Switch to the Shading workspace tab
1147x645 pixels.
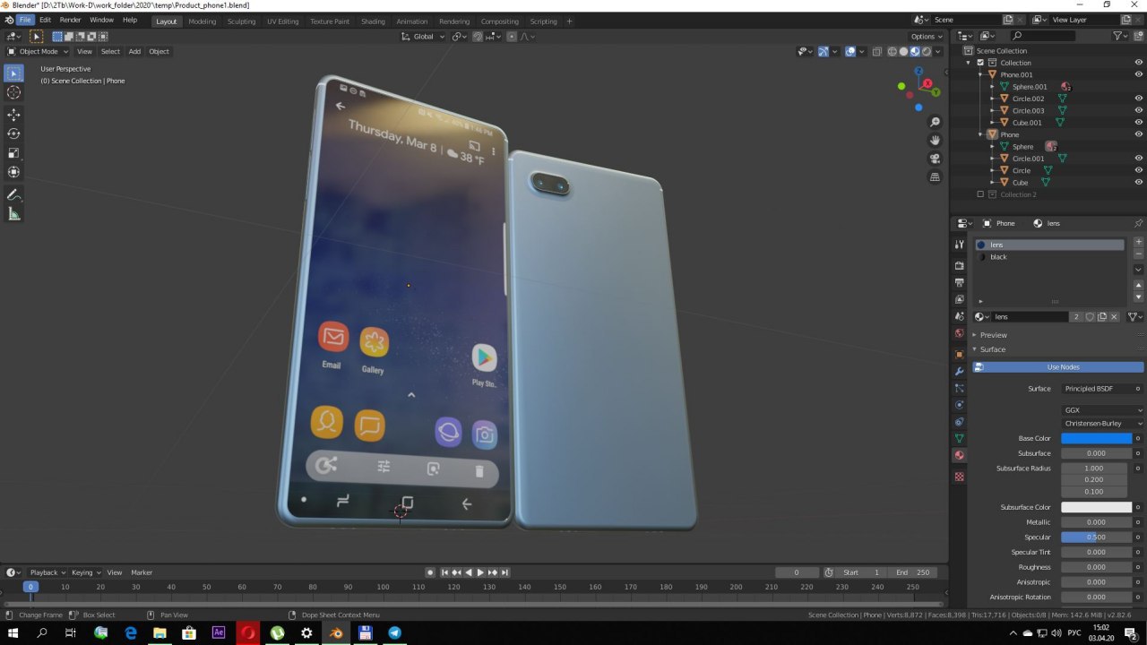pos(372,21)
